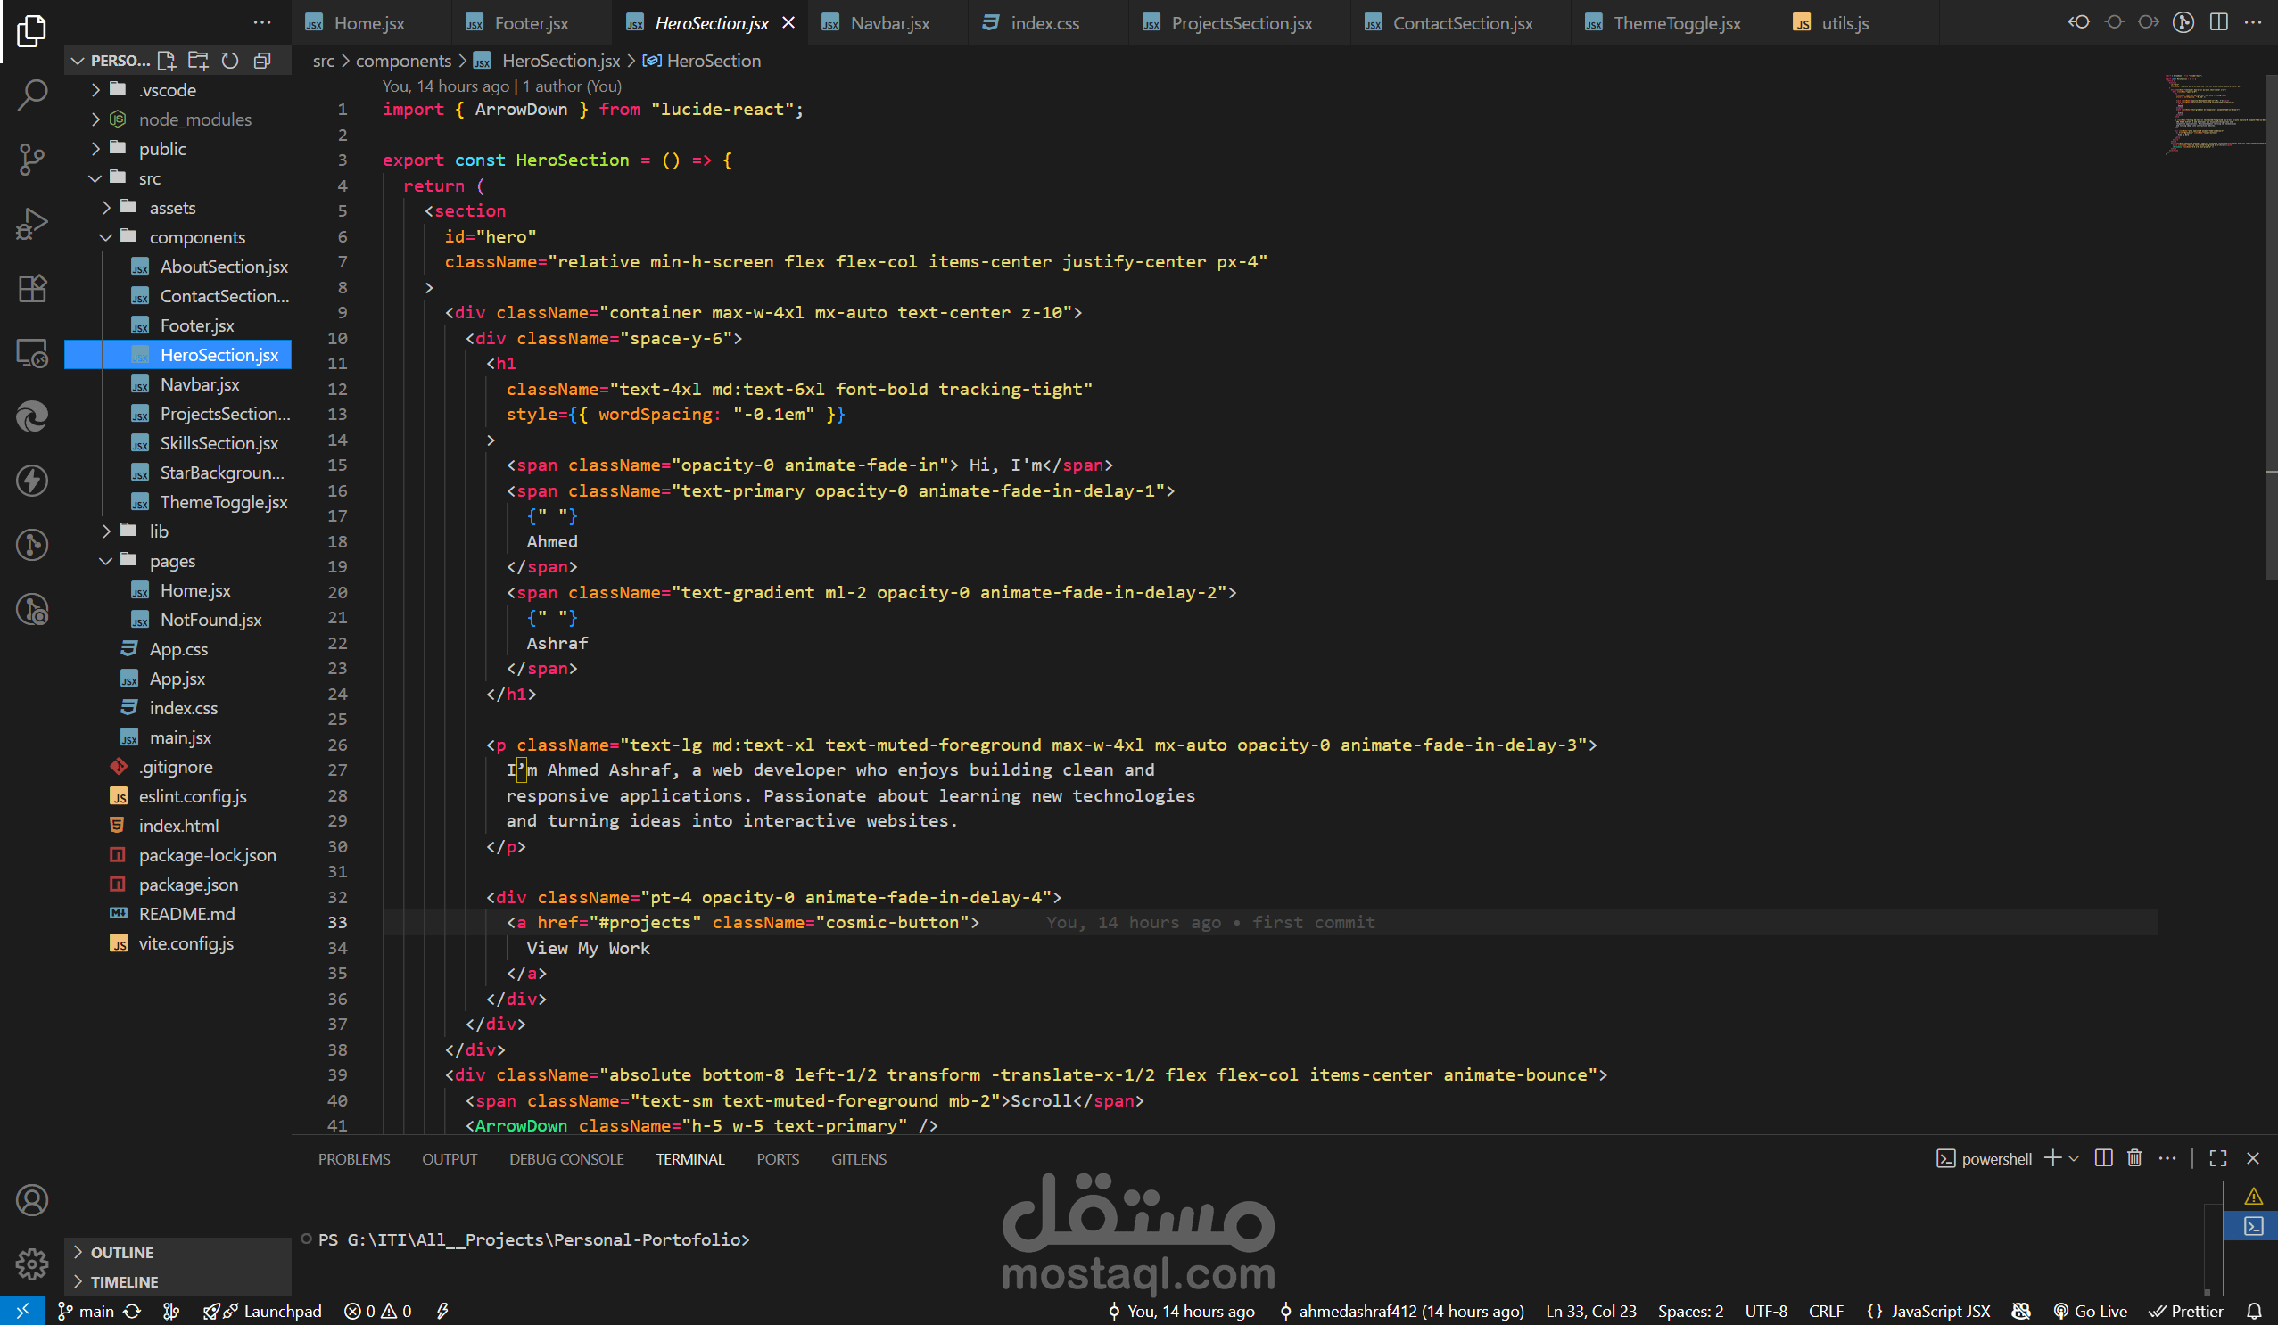Open new terminal profile dropdown arrow
The height and width of the screenshot is (1325, 2278).
pos(2074,1157)
